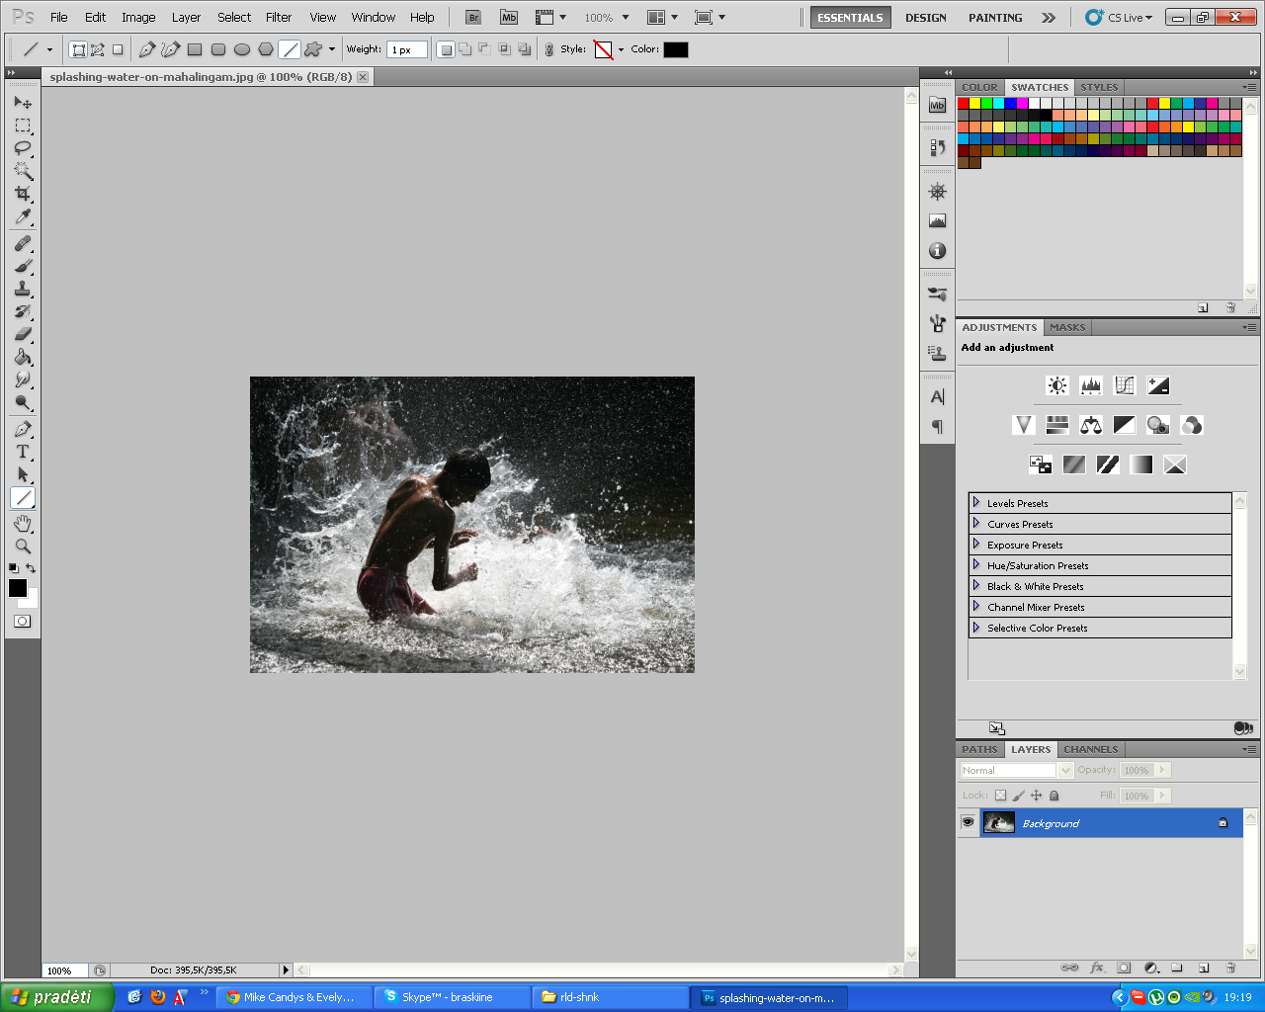Open the Mini Bridge panel icon
Viewport: 1265px width, 1012px height.
[x=938, y=106]
